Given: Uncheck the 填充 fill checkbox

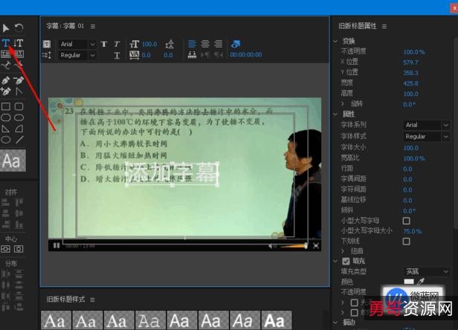Looking at the screenshot, I should 346,262.
